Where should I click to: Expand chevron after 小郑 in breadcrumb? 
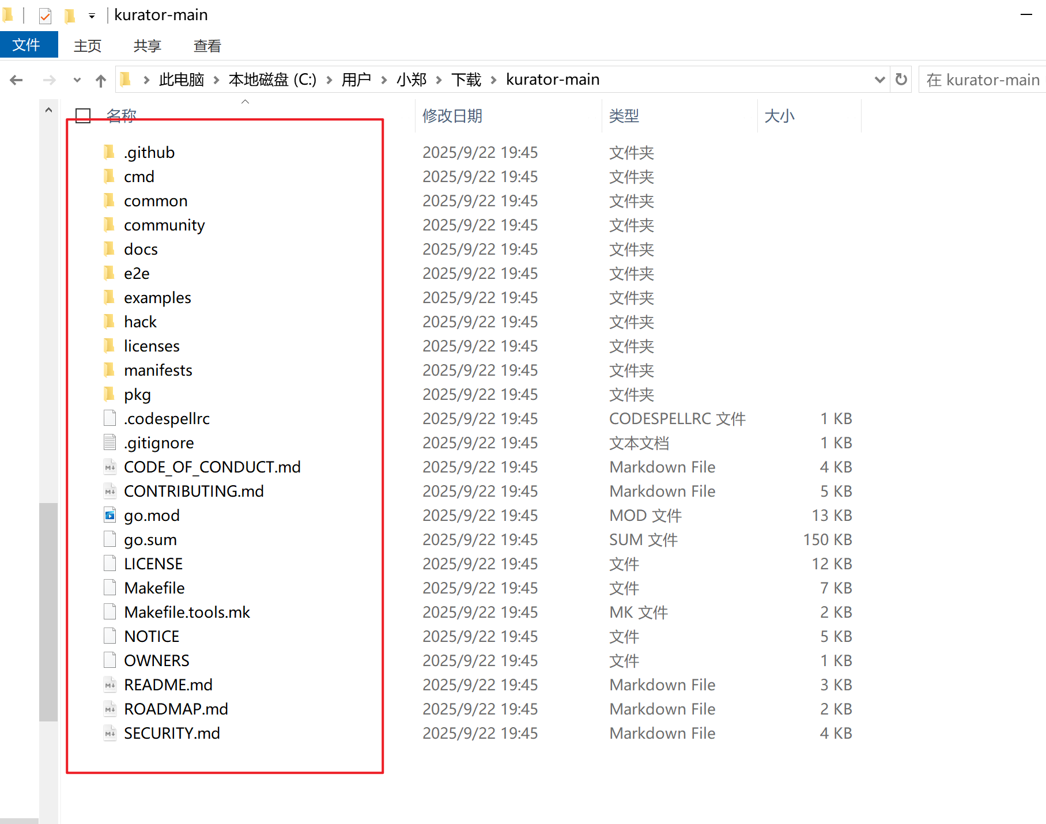[x=439, y=80]
